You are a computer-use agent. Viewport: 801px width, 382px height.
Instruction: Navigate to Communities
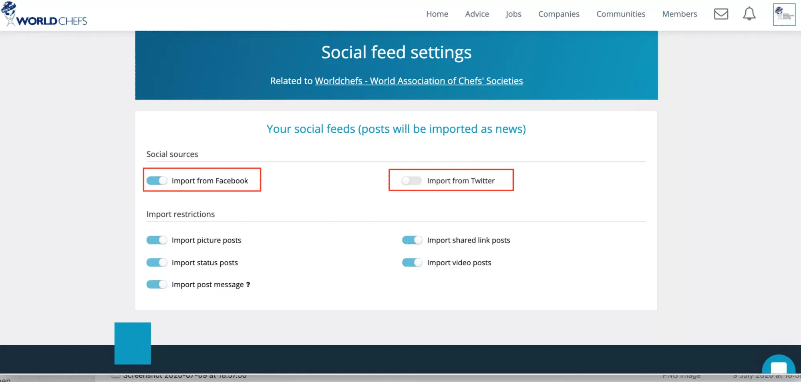coord(621,14)
